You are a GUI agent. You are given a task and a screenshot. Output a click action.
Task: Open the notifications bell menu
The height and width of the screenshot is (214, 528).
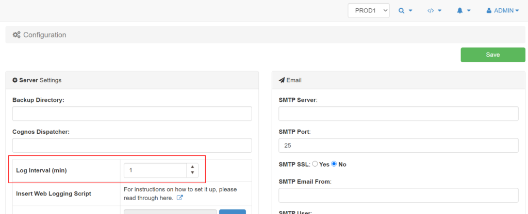click(464, 11)
